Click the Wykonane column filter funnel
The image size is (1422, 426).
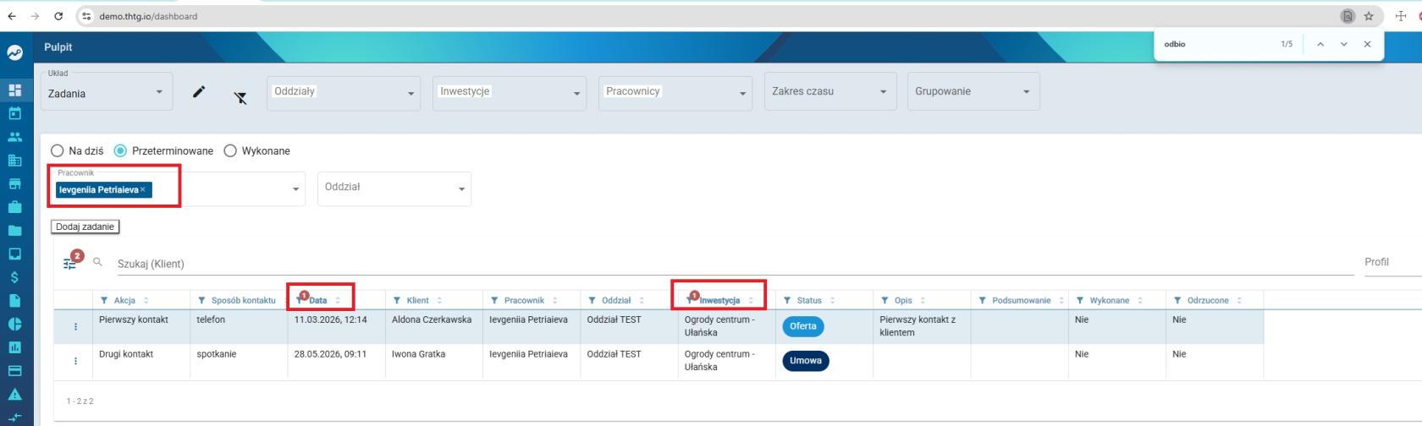coord(1080,300)
